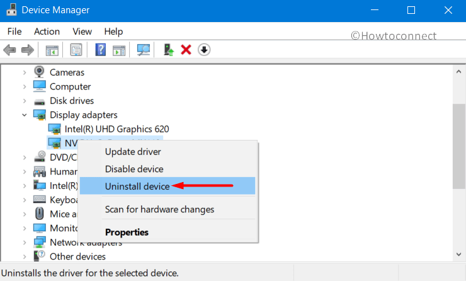
Task: Expand the Mice node
Action: point(25,214)
